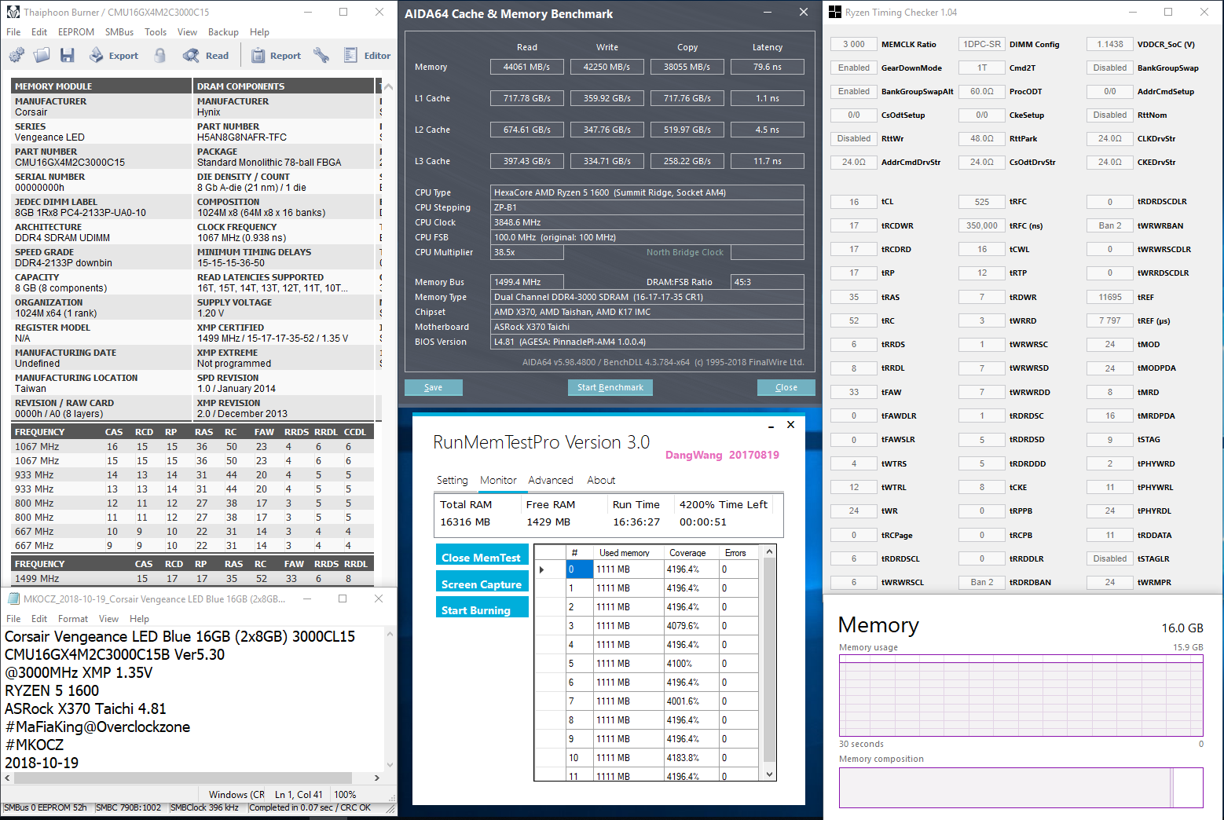Click the RunMemTestPro table scroll down arrow
1224x820 pixels.
click(x=769, y=774)
